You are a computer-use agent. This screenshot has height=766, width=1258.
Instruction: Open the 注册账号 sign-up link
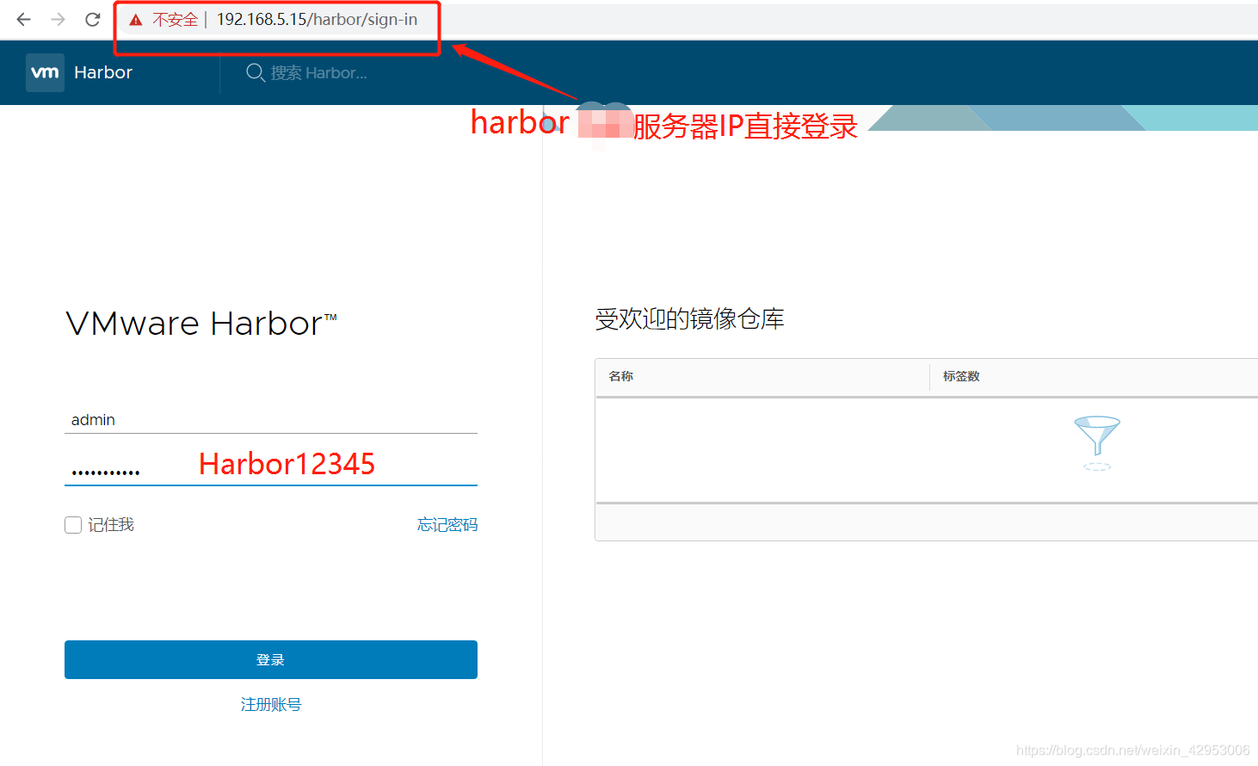[271, 705]
